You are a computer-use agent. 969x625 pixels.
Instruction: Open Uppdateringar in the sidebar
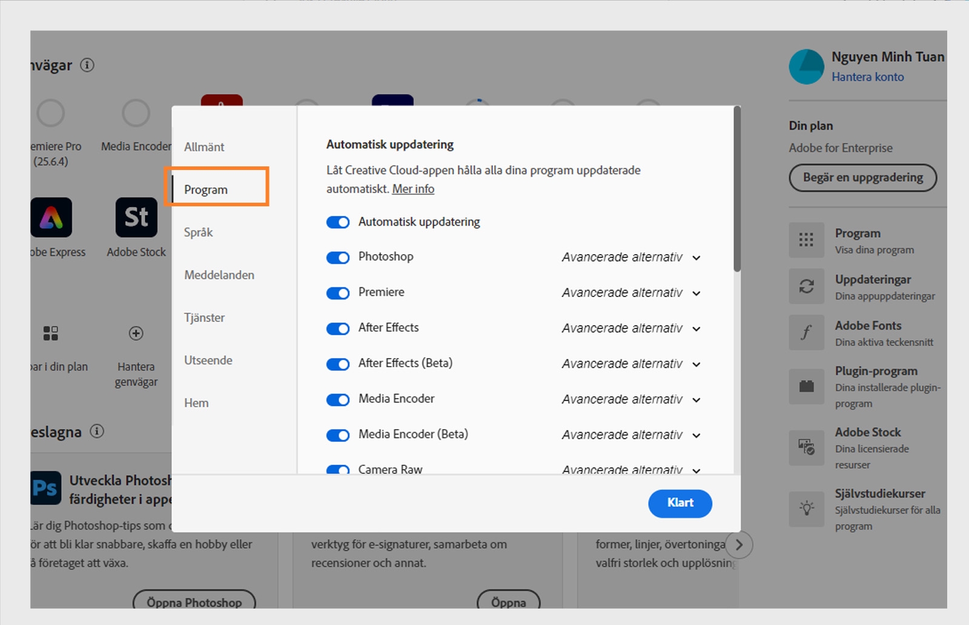tap(872, 286)
